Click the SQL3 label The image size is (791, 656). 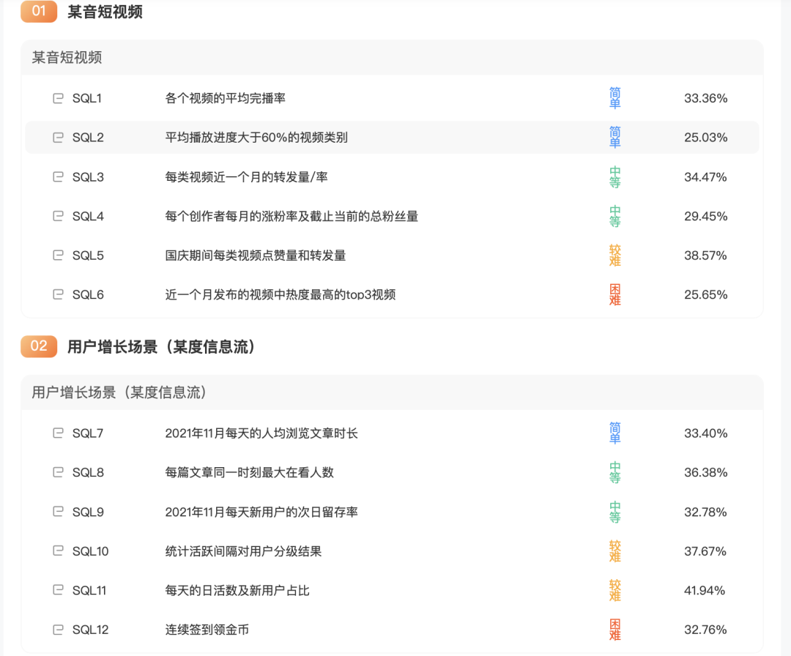coord(88,177)
